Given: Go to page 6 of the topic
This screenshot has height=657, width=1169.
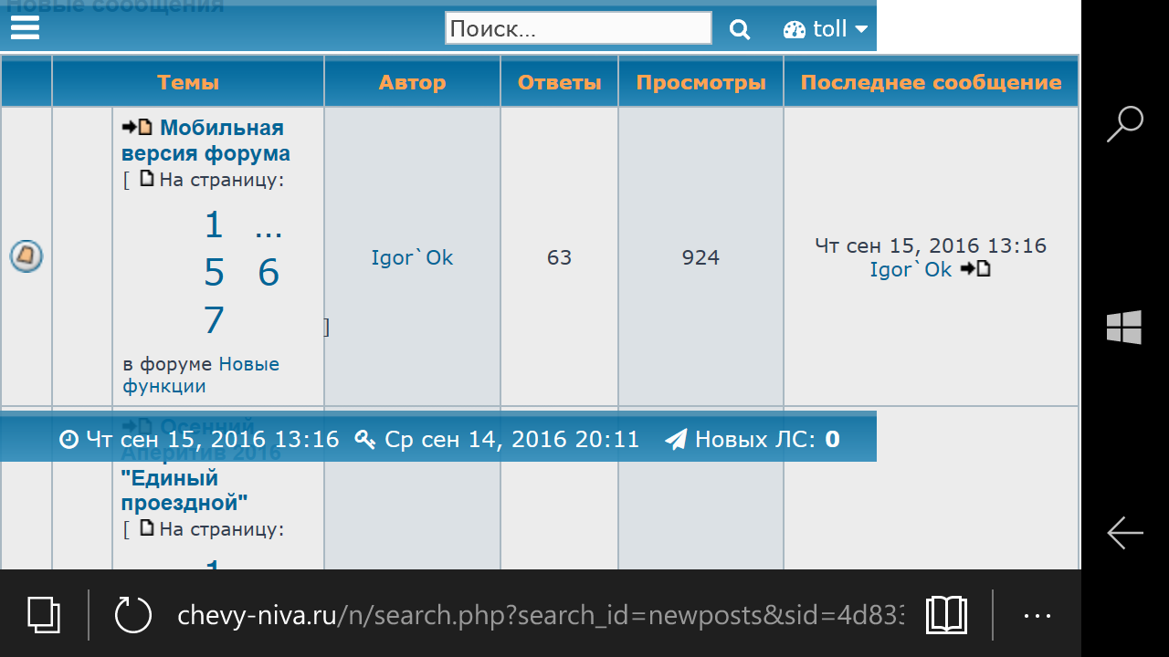Looking at the screenshot, I should click(x=268, y=273).
